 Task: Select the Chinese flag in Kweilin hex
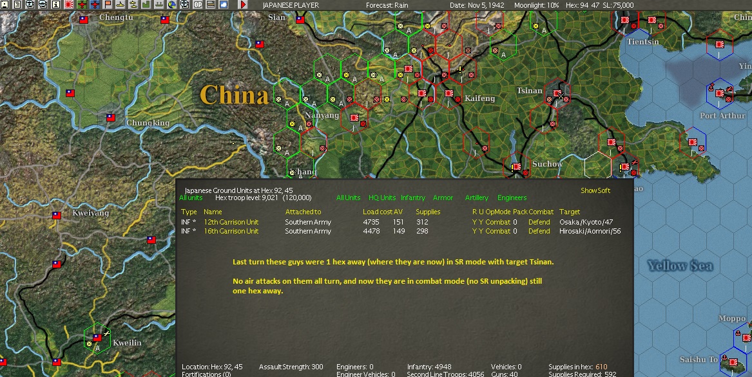tap(97, 337)
